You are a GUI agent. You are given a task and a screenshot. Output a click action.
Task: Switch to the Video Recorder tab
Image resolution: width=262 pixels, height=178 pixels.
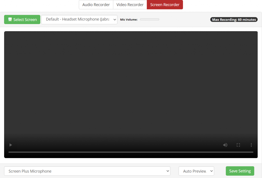[x=130, y=5]
